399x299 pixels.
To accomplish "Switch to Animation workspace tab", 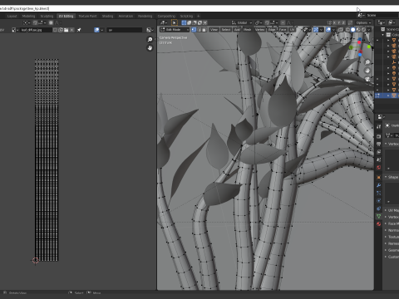I will [126, 16].
